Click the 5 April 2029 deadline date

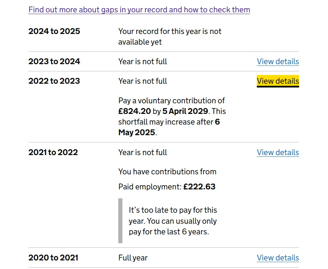[185, 111]
